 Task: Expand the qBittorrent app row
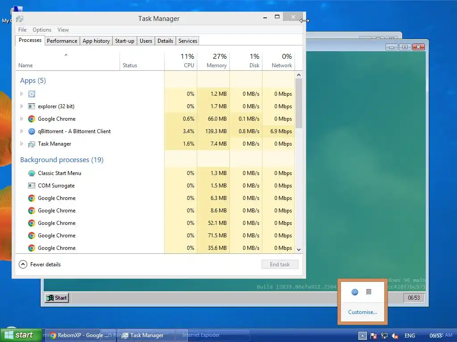pyautogui.click(x=21, y=131)
